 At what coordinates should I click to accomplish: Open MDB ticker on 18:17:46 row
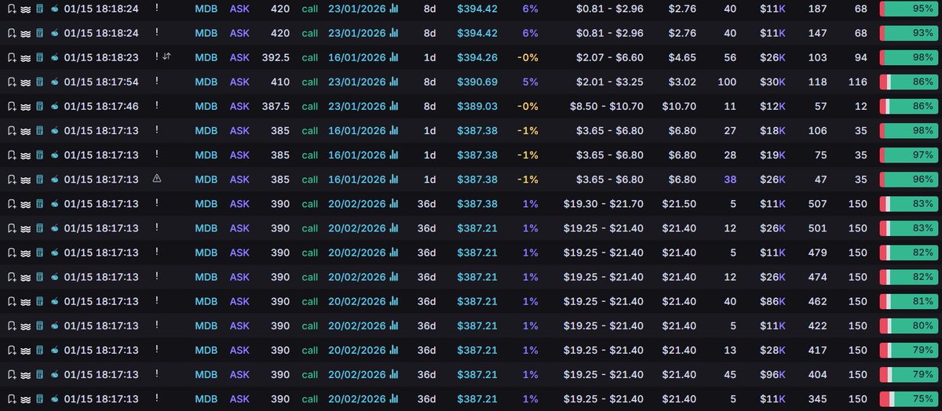click(x=206, y=107)
